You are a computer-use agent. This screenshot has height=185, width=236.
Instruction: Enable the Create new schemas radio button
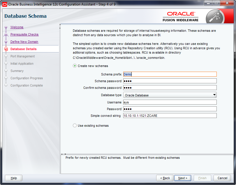(x=75, y=66)
